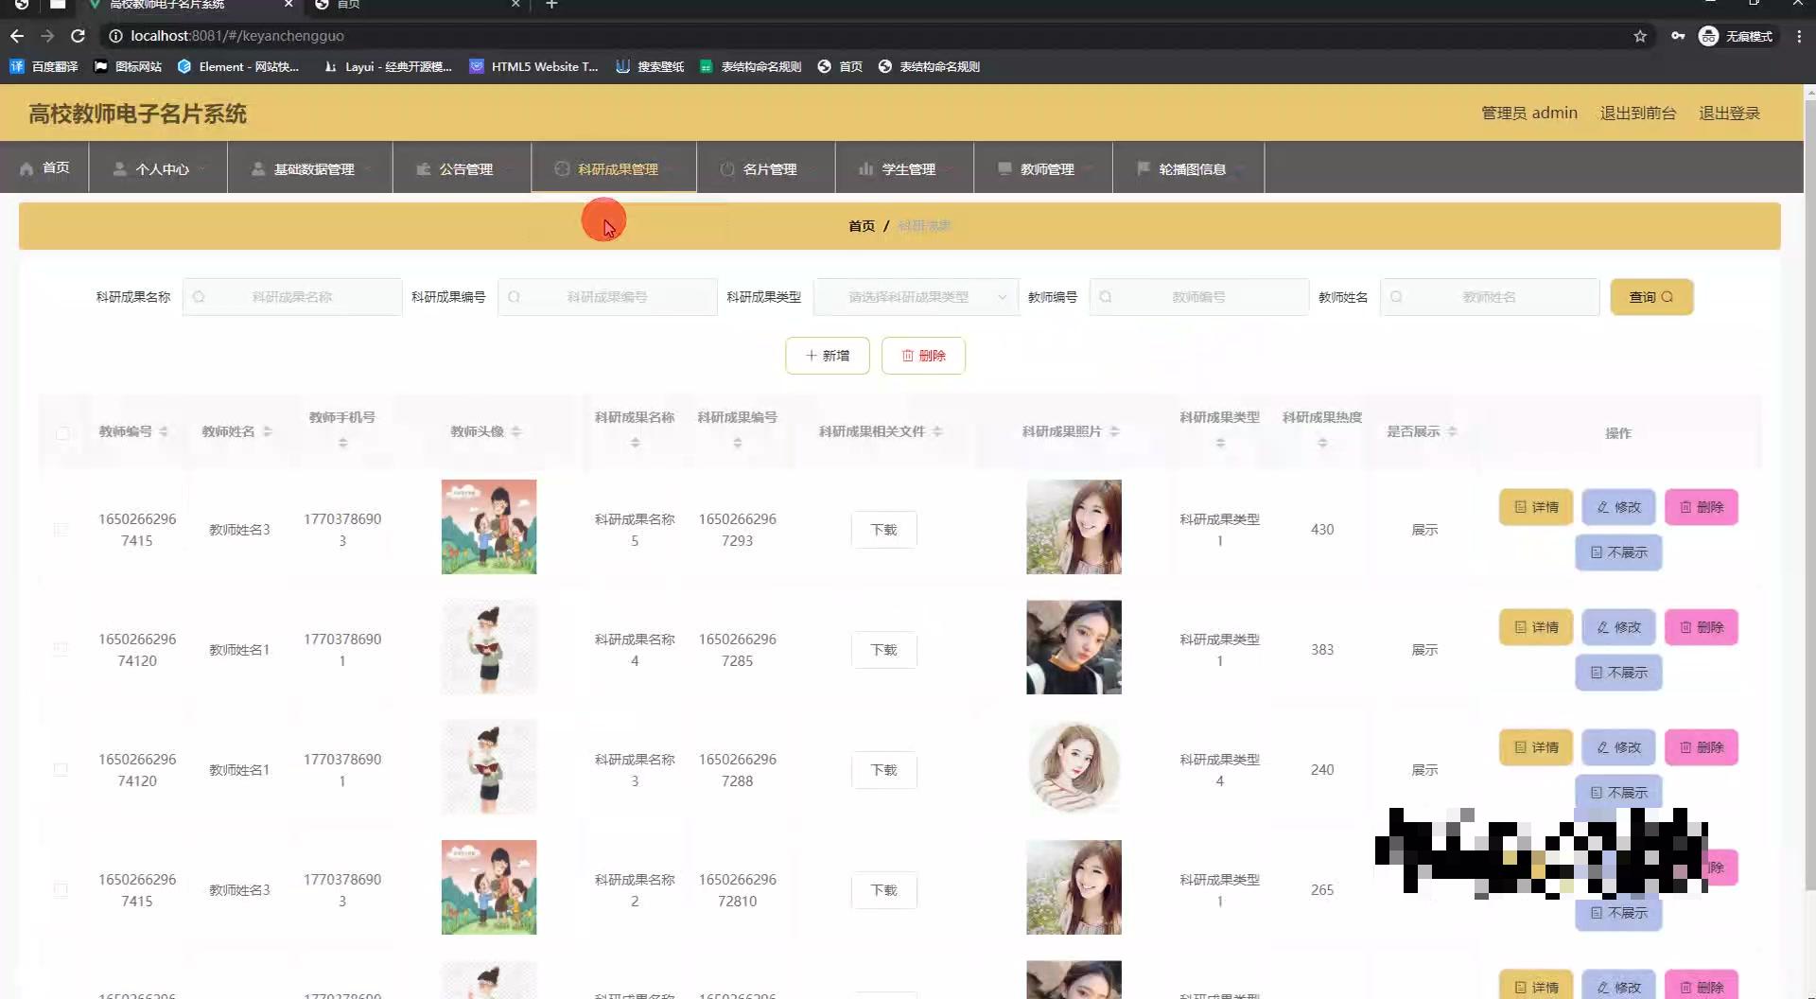This screenshot has height=999, width=1816.
Task: Select the 轮播图信息 flag icon
Action: [1144, 168]
